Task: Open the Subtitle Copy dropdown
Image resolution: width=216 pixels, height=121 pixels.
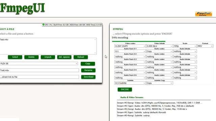Action: (159, 83)
